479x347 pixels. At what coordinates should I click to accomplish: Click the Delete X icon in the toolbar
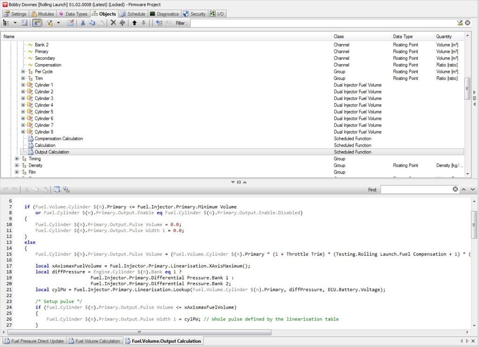click(x=113, y=23)
